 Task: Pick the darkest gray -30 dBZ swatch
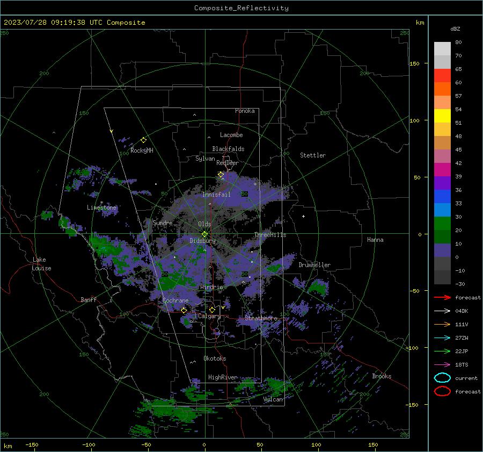(442, 277)
